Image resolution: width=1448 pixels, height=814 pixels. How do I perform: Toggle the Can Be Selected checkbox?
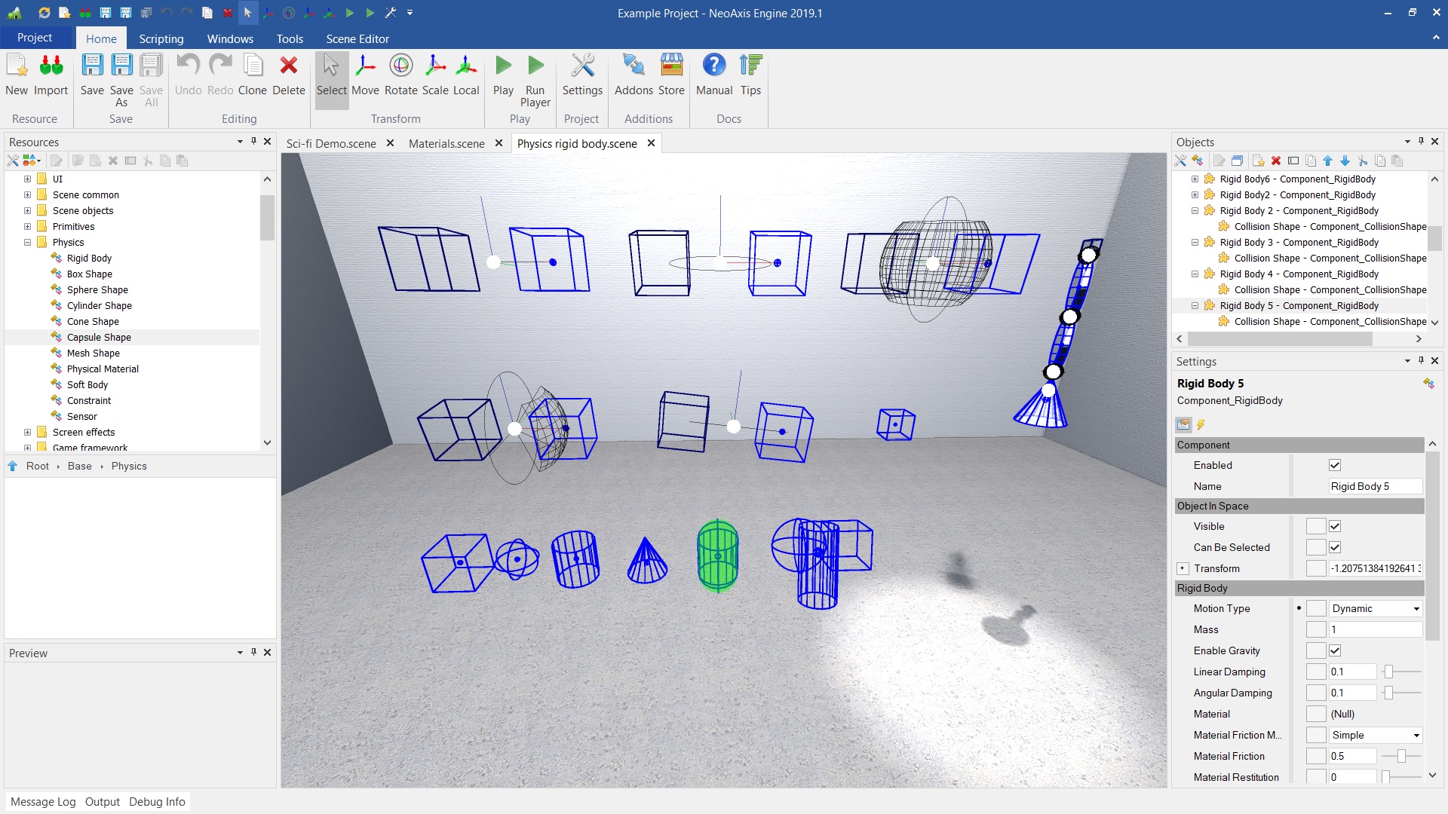[x=1335, y=547]
